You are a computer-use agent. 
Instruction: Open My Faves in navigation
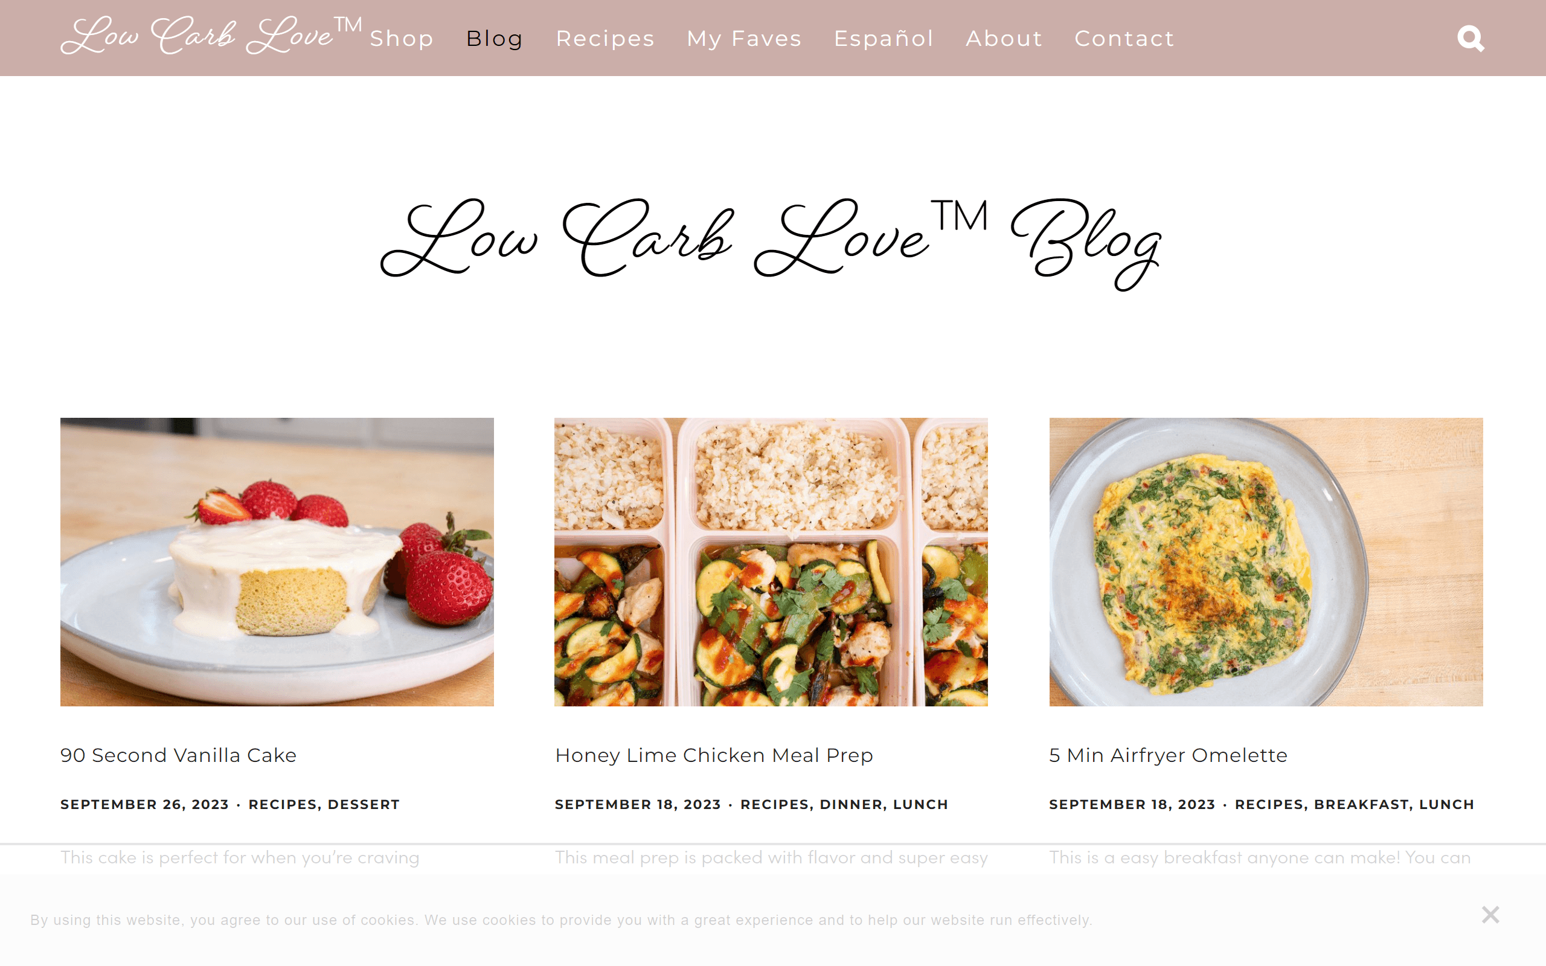pyautogui.click(x=744, y=38)
